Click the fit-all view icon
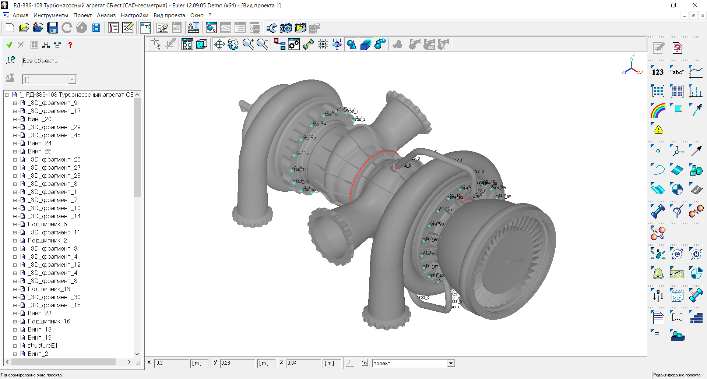This screenshot has width=707, height=379. point(187,45)
